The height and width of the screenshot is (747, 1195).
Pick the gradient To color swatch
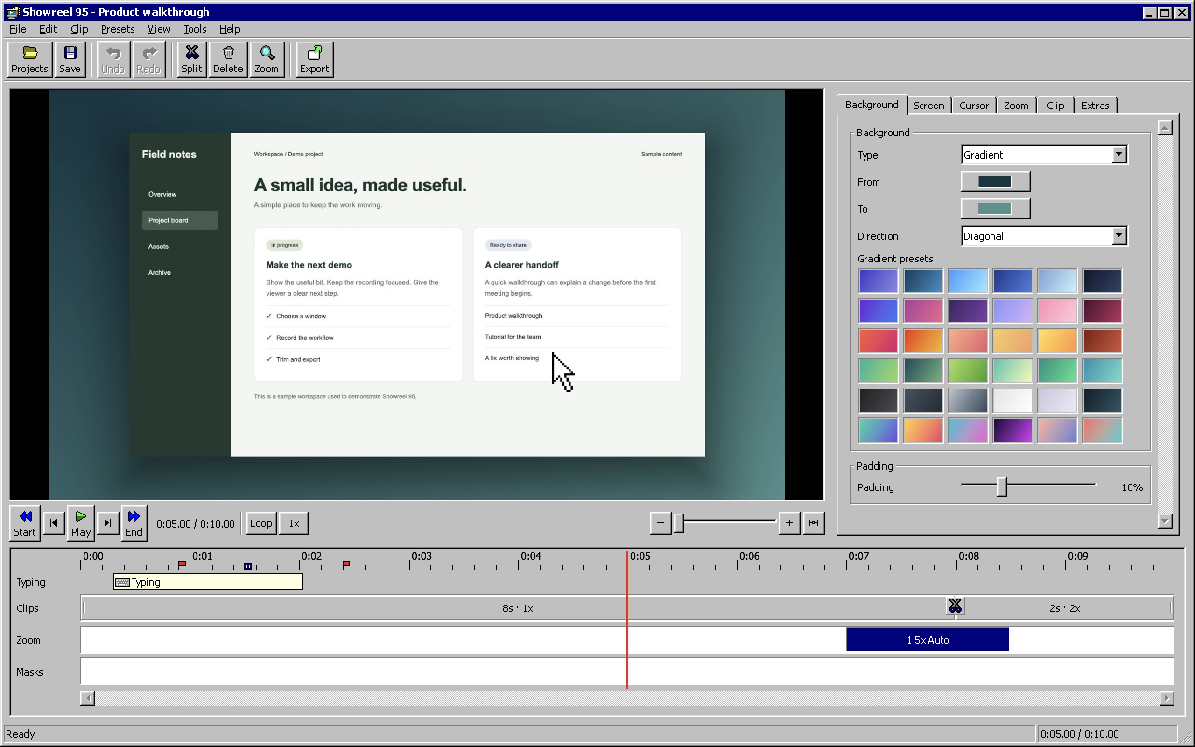click(995, 209)
